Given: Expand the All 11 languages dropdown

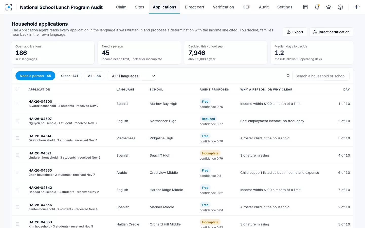Looking at the screenshot, I should [132, 76].
